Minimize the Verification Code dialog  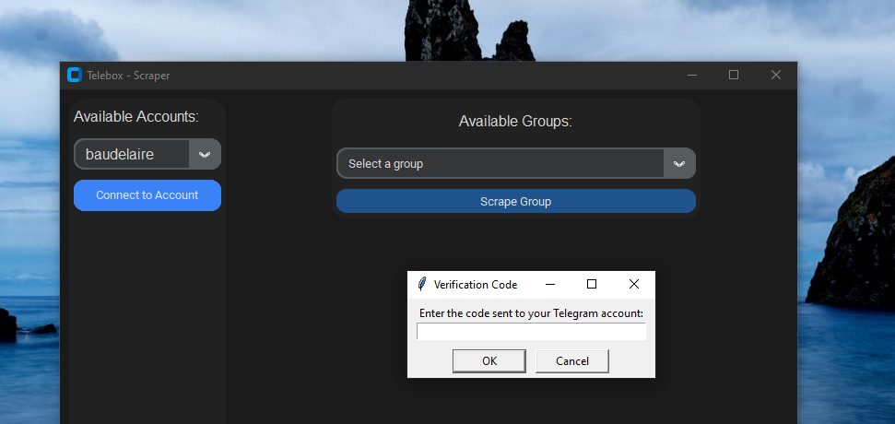550,284
